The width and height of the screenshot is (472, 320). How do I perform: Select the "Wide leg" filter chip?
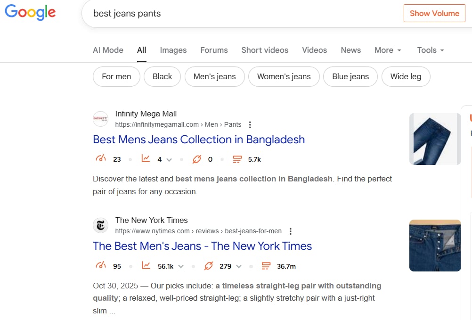click(406, 76)
